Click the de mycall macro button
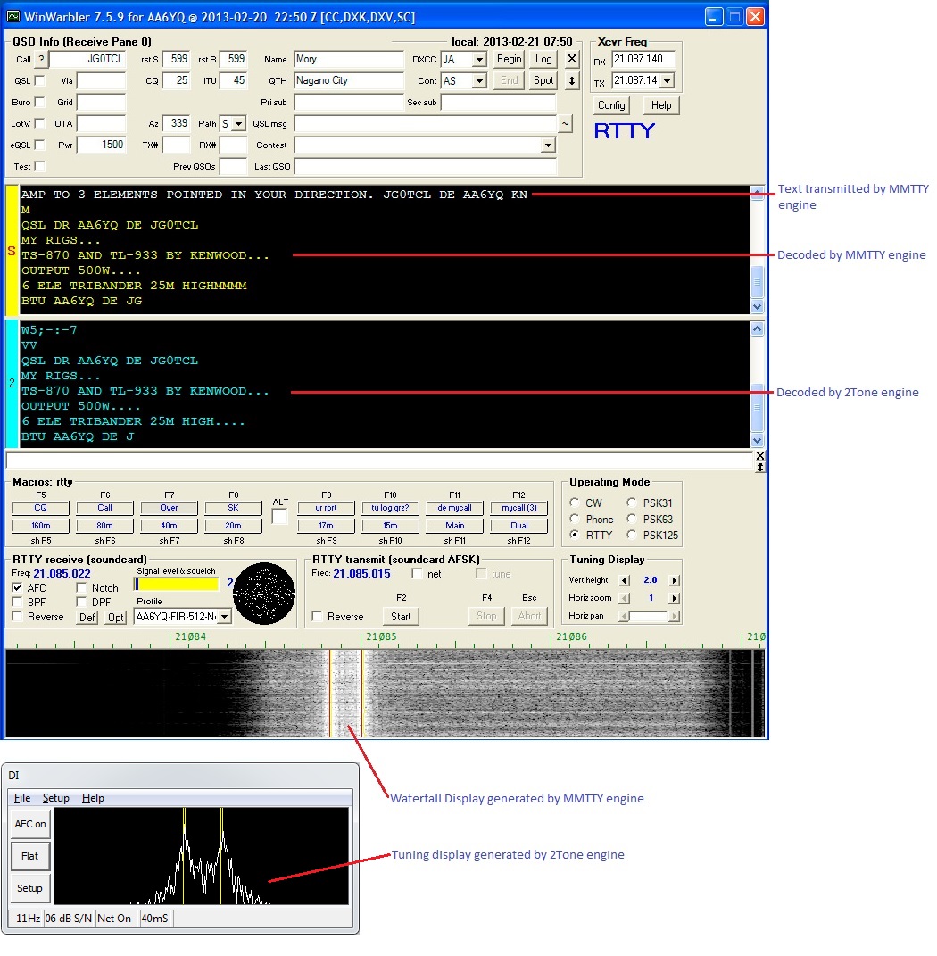 point(455,508)
